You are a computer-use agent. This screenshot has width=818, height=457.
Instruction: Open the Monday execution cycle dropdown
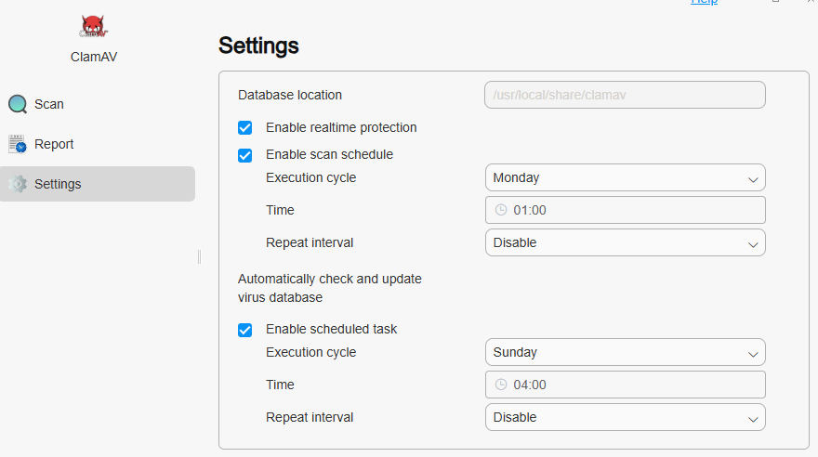[x=625, y=177]
